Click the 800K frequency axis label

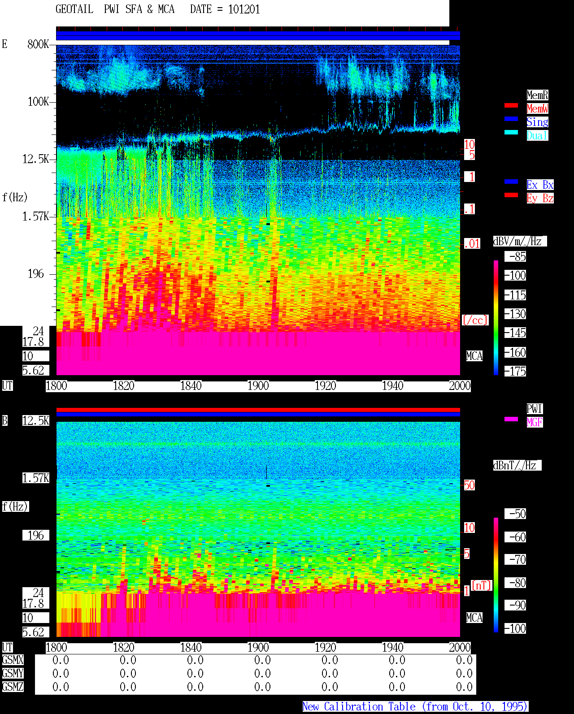pos(38,44)
